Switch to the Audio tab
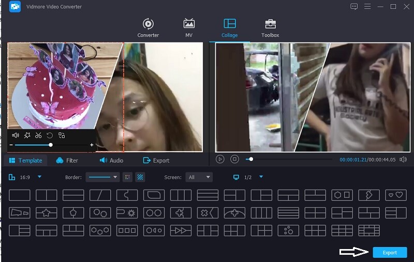Image resolution: width=414 pixels, height=262 pixels. [111, 161]
